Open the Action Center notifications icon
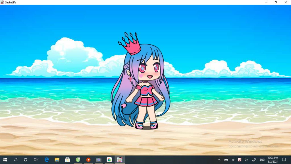The width and height of the screenshot is (291, 164). coord(284,160)
